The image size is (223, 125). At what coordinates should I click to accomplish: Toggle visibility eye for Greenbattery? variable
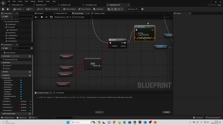pyautogui.click(x=30, y=110)
